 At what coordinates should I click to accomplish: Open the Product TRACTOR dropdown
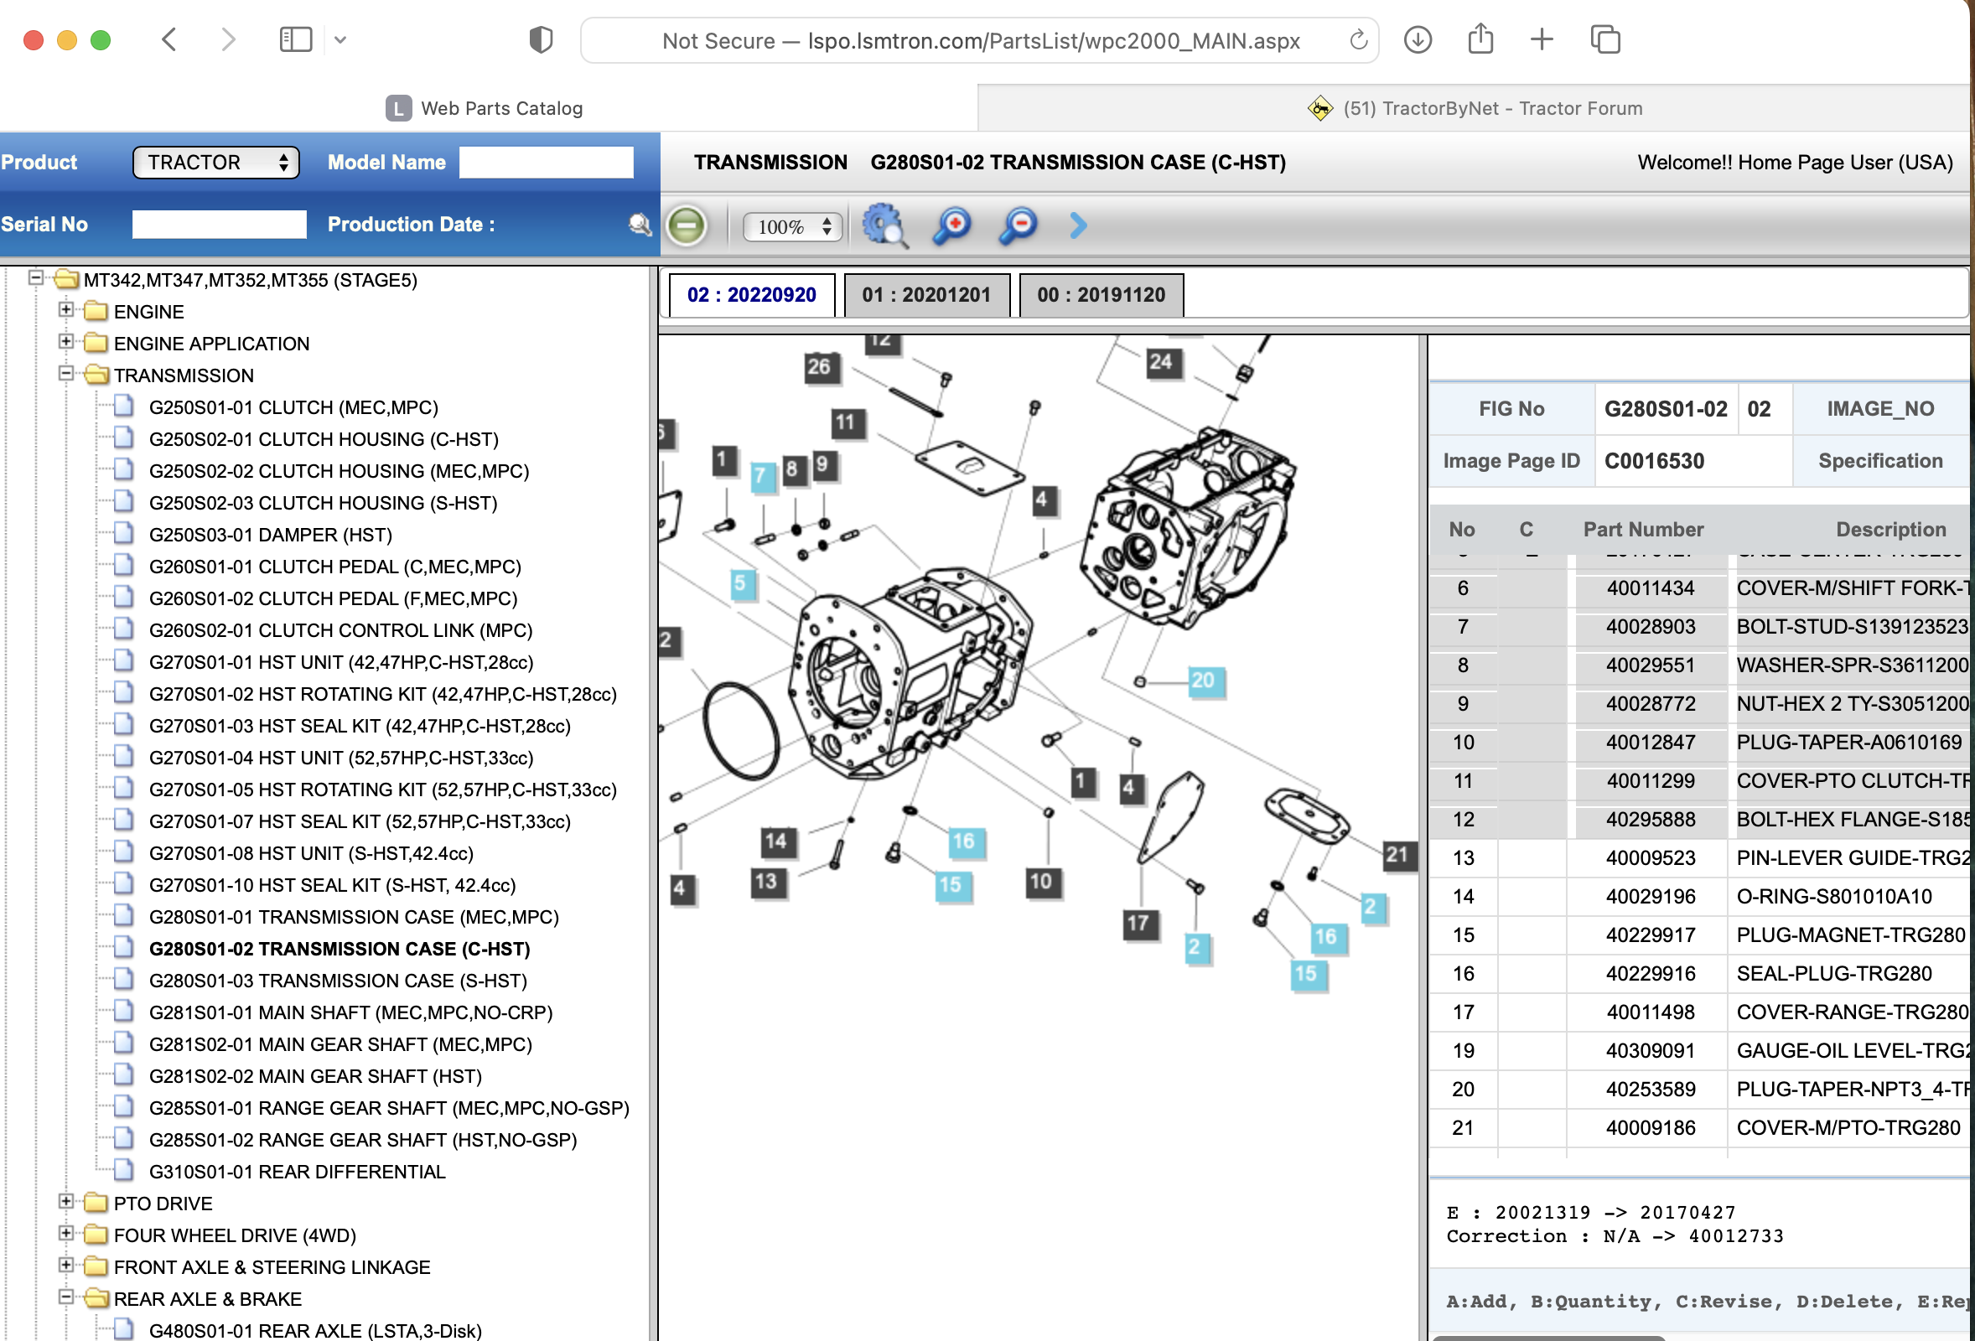(x=215, y=163)
